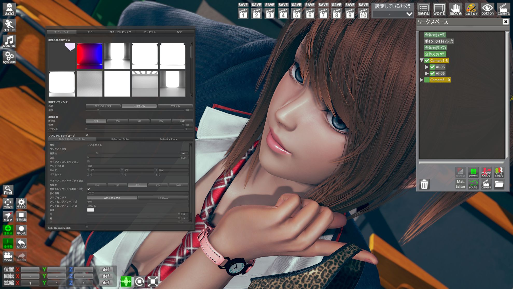Open the anim panel icon

9,25
